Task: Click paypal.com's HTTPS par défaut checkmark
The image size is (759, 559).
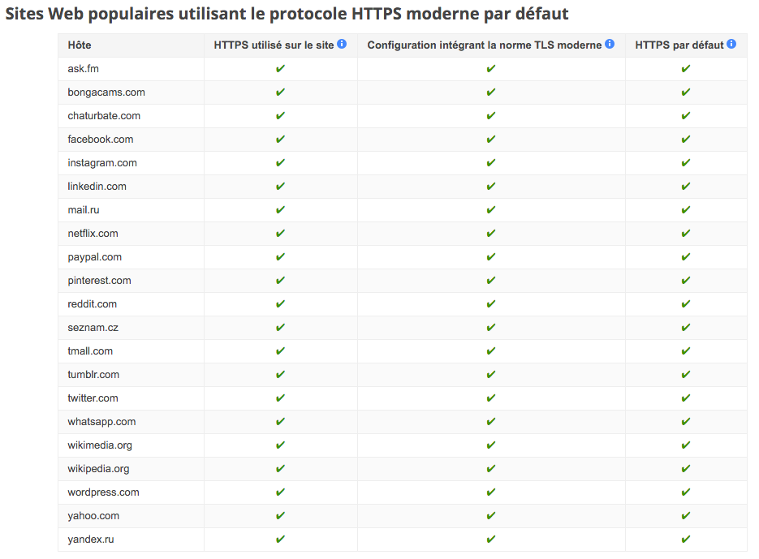Action: point(686,257)
